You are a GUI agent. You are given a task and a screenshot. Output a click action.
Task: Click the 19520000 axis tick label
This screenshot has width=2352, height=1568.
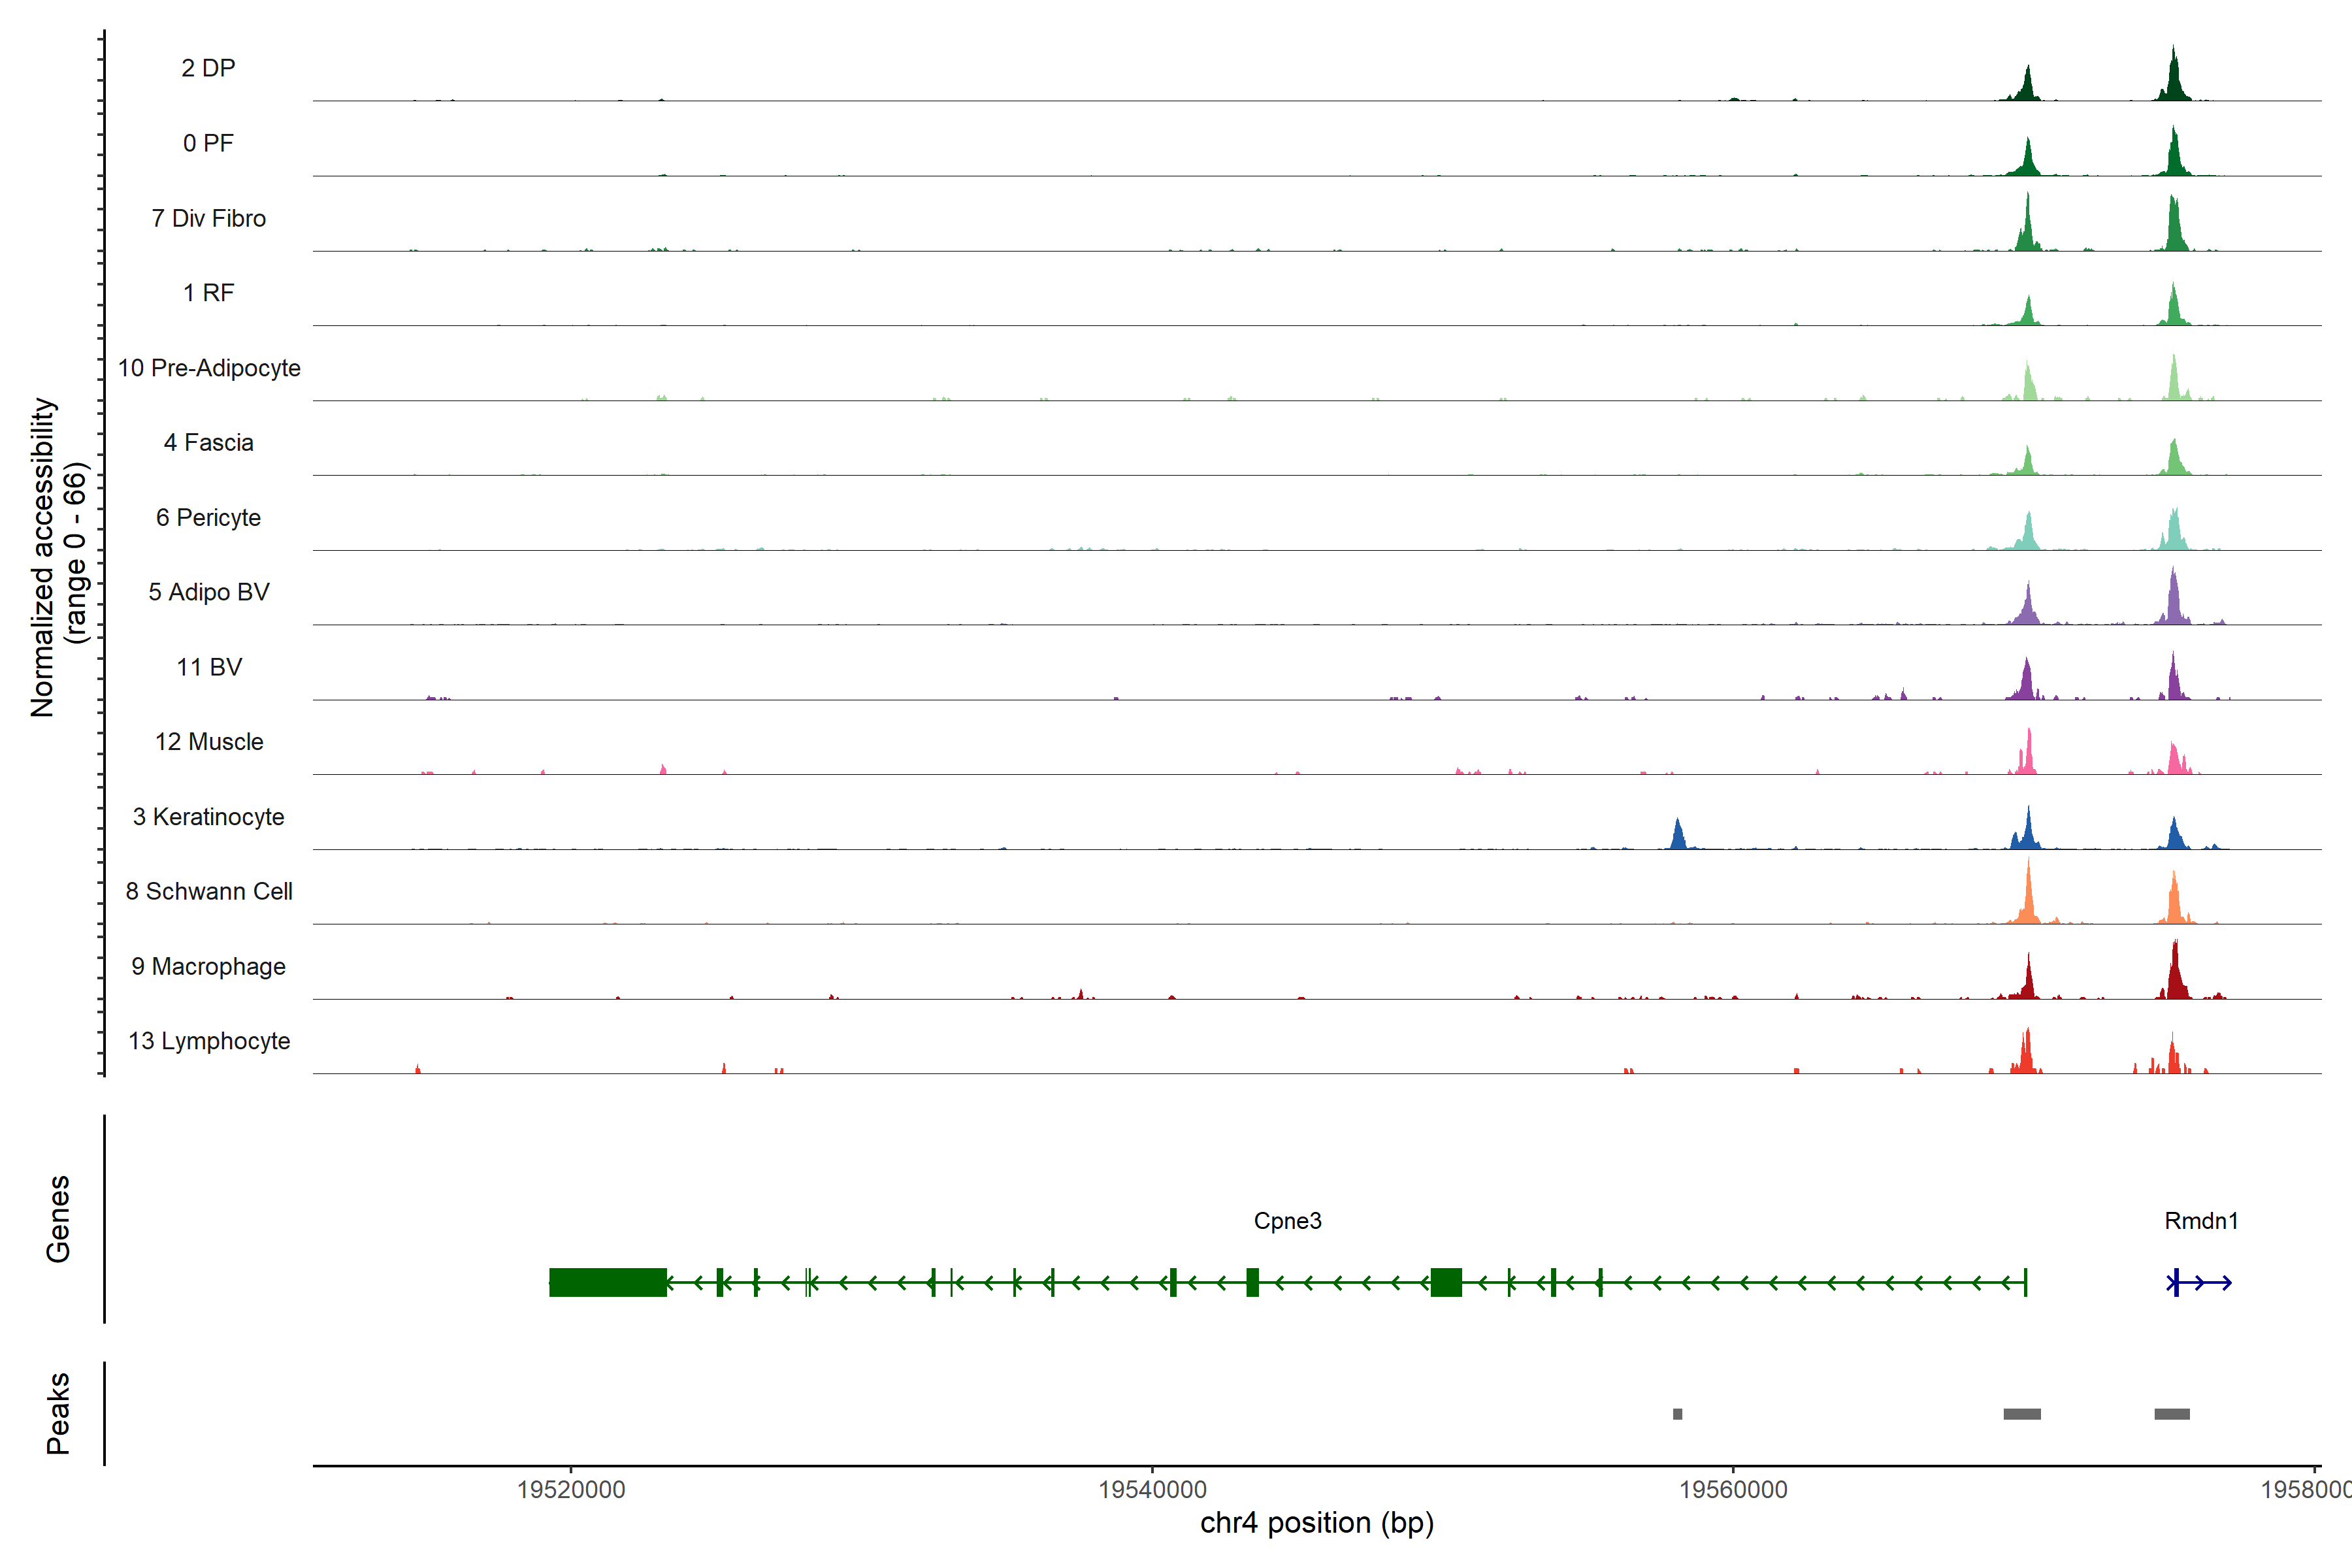[x=571, y=1489]
